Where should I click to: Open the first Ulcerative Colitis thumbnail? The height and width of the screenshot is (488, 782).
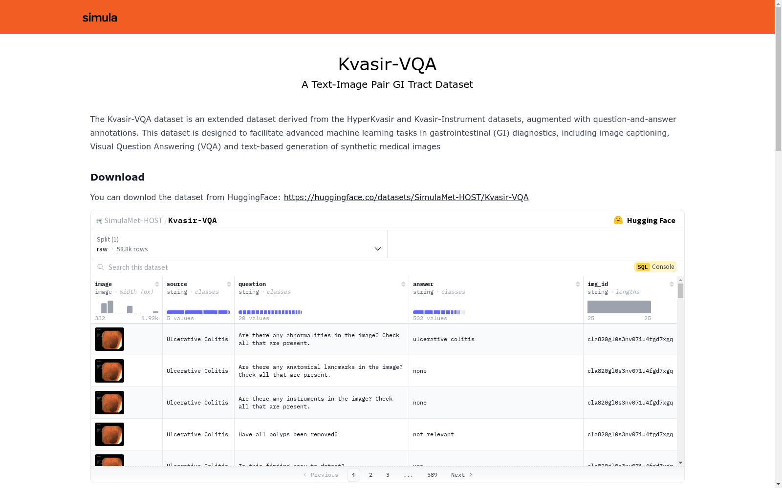pyautogui.click(x=109, y=339)
